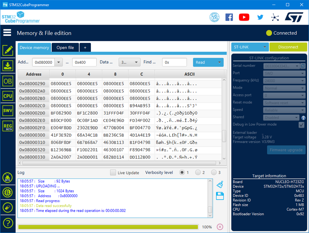This screenshot has height=233, width=309.
Task: Open the Frequency (kHz) dropdown
Action: (284, 81)
